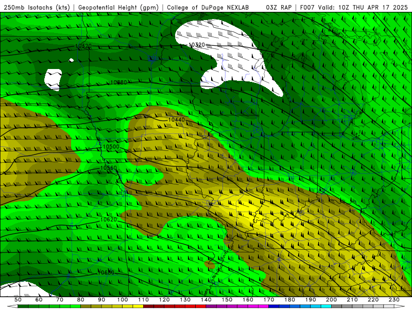This screenshot has width=412, height=309.
Task: Click the dark blue swatch just right of 170
Action: coord(274,306)
